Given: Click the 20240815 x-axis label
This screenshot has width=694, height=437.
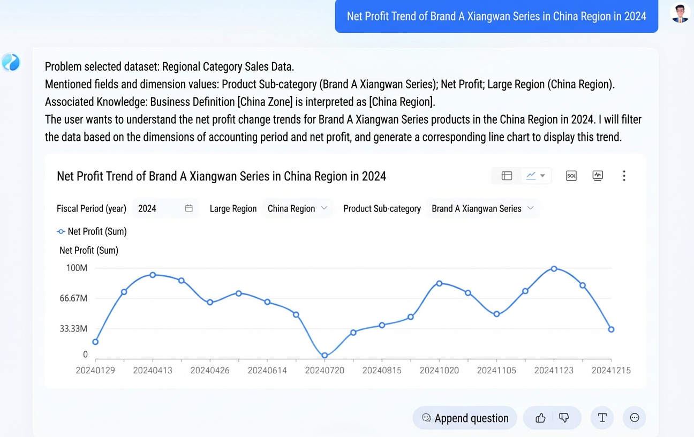Looking at the screenshot, I should tap(382, 370).
